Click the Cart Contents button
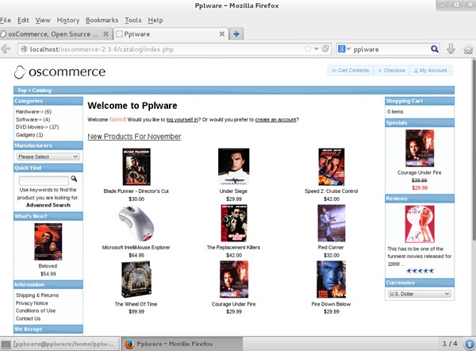This screenshot has width=476, height=351. click(x=350, y=71)
